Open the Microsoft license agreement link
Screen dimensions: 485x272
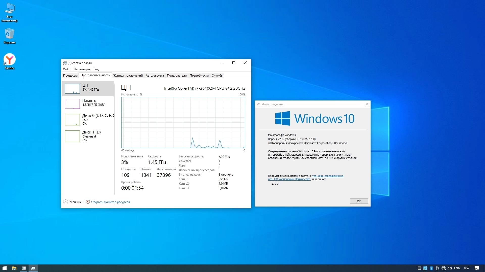click(x=328, y=176)
